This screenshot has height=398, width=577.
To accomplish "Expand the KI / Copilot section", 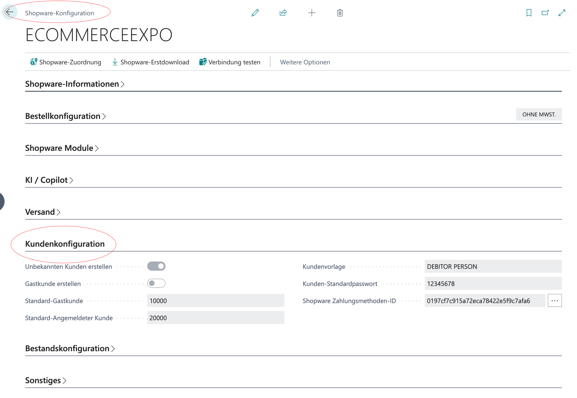I will point(49,180).
